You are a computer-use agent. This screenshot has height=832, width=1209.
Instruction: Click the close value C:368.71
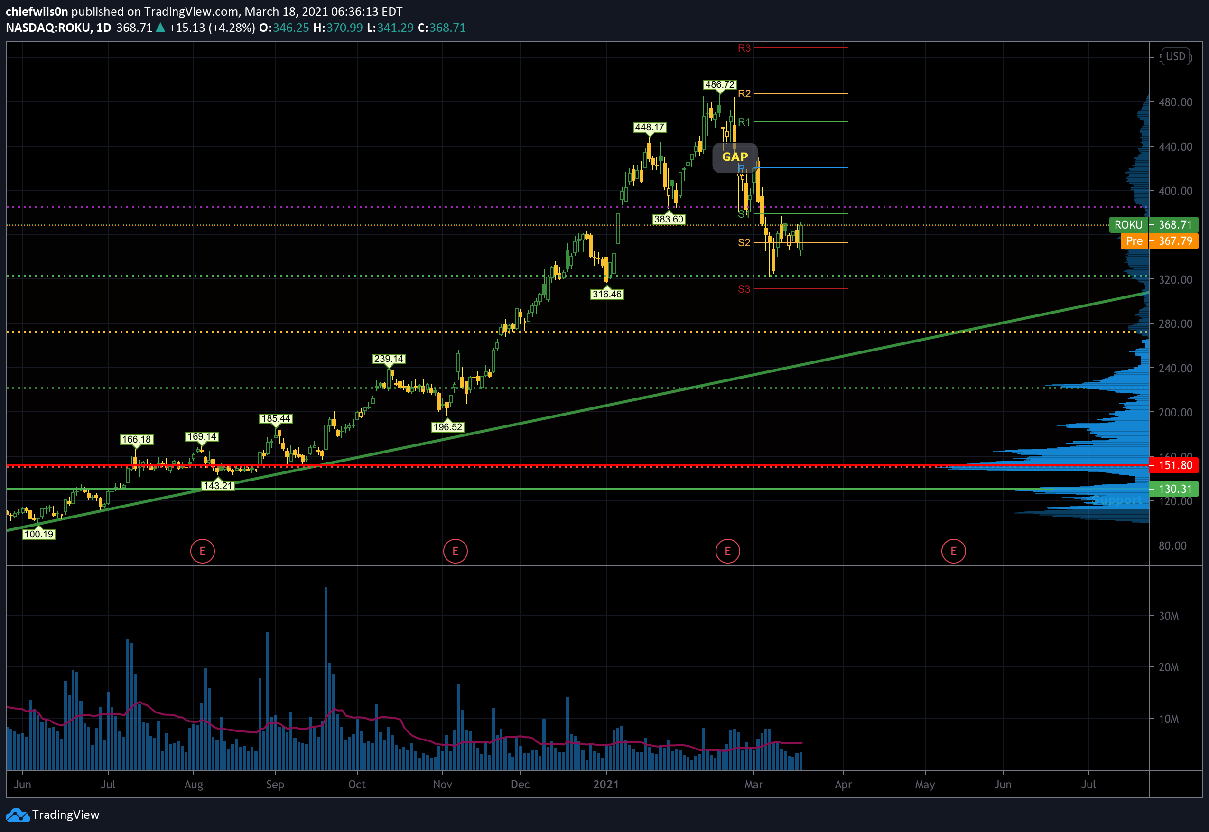point(442,28)
